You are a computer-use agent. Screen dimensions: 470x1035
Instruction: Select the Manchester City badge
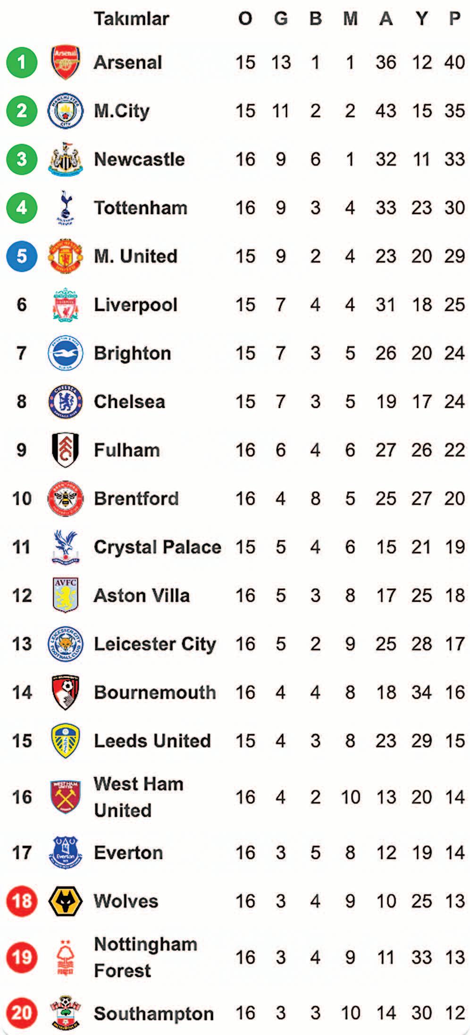pyautogui.click(x=66, y=111)
